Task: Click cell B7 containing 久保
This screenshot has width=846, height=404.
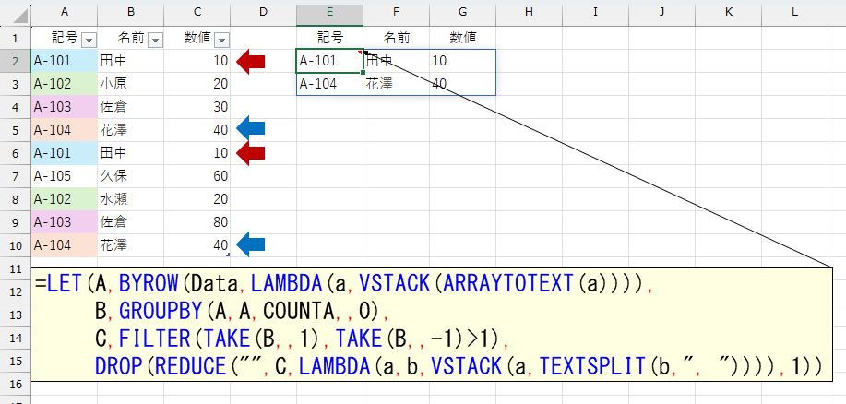Action: (x=131, y=176)
